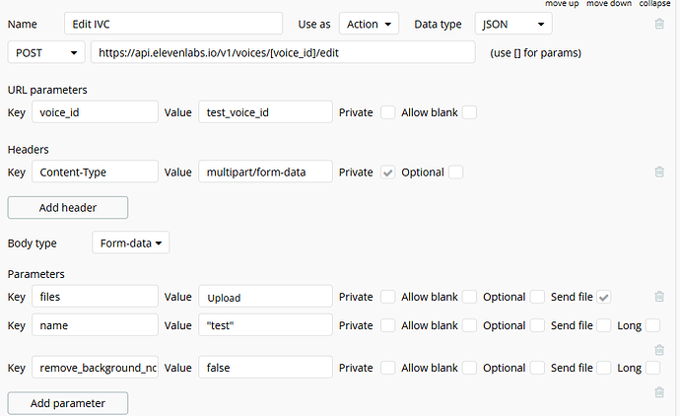
Task: Delete the files parameter trash icon
Action: [658, 297]
